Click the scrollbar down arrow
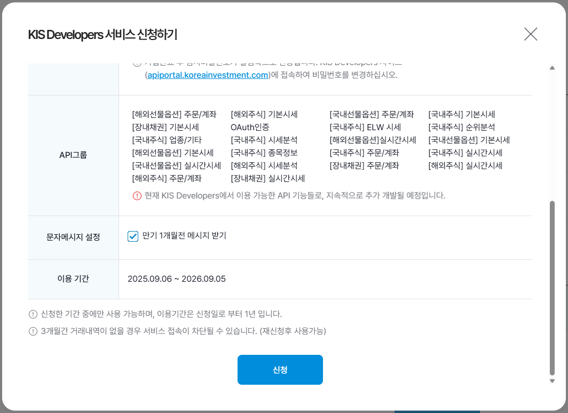The height and width of the screenshot is (413, 568). [x=552, y=381]
